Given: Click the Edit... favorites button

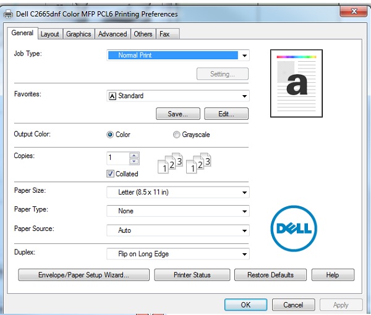Looking at the screenshot, I should point(226,114).
